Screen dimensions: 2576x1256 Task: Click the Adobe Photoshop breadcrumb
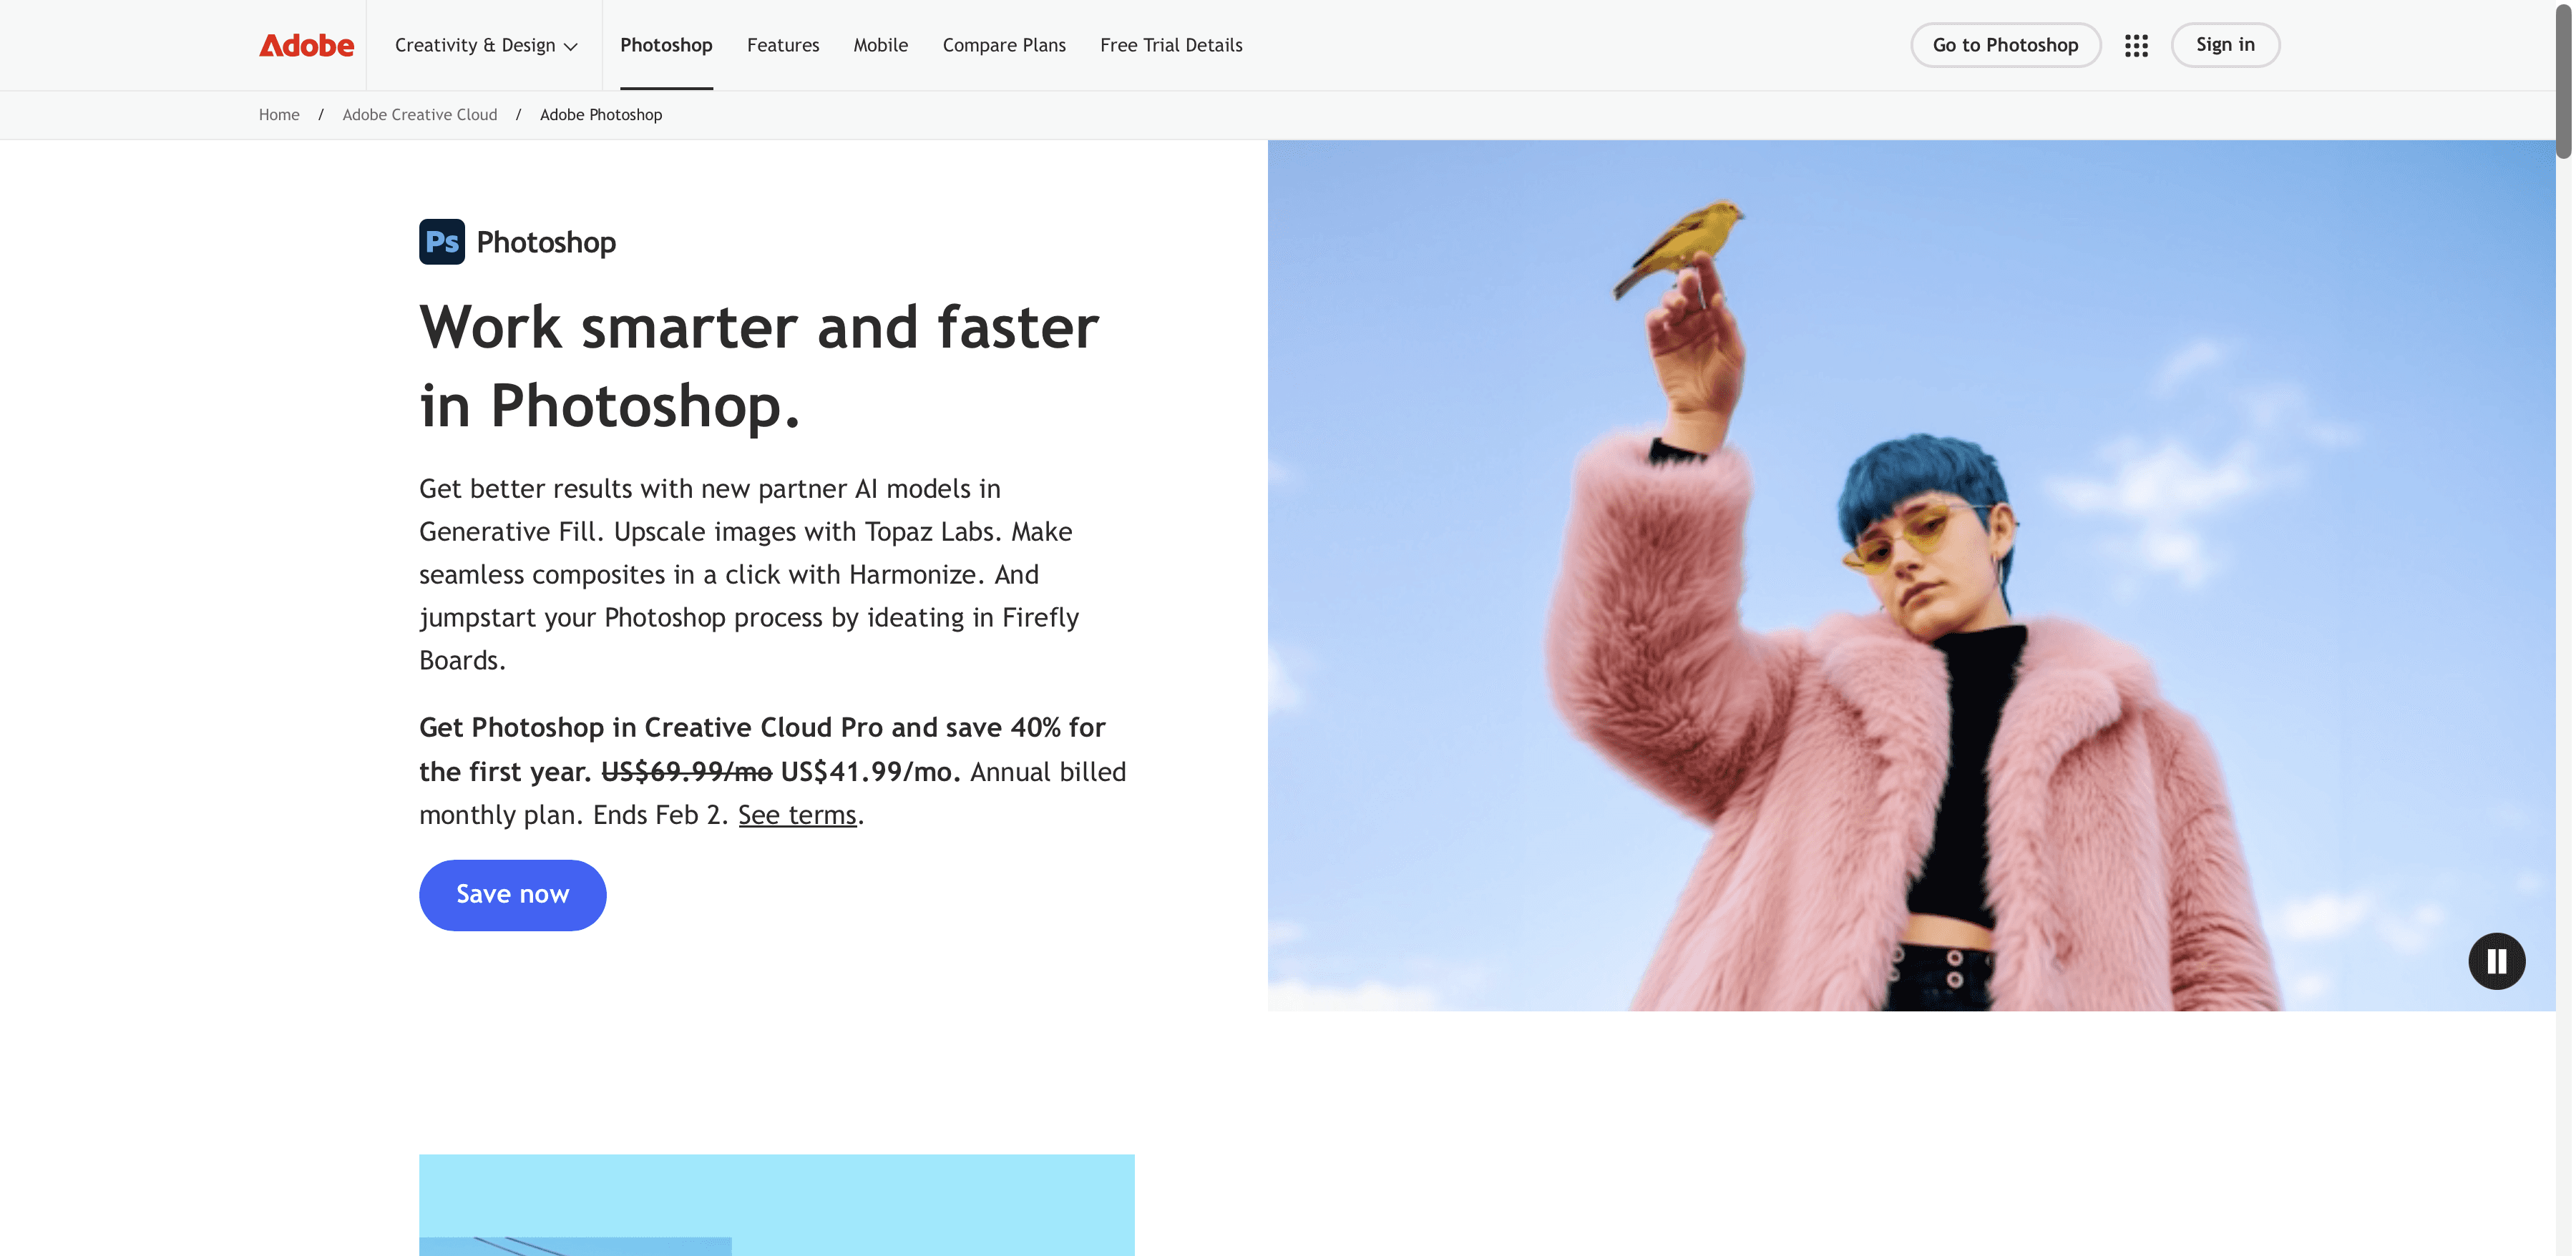click(601, 115)
